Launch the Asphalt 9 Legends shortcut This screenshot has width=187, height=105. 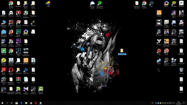pos(11,62)
